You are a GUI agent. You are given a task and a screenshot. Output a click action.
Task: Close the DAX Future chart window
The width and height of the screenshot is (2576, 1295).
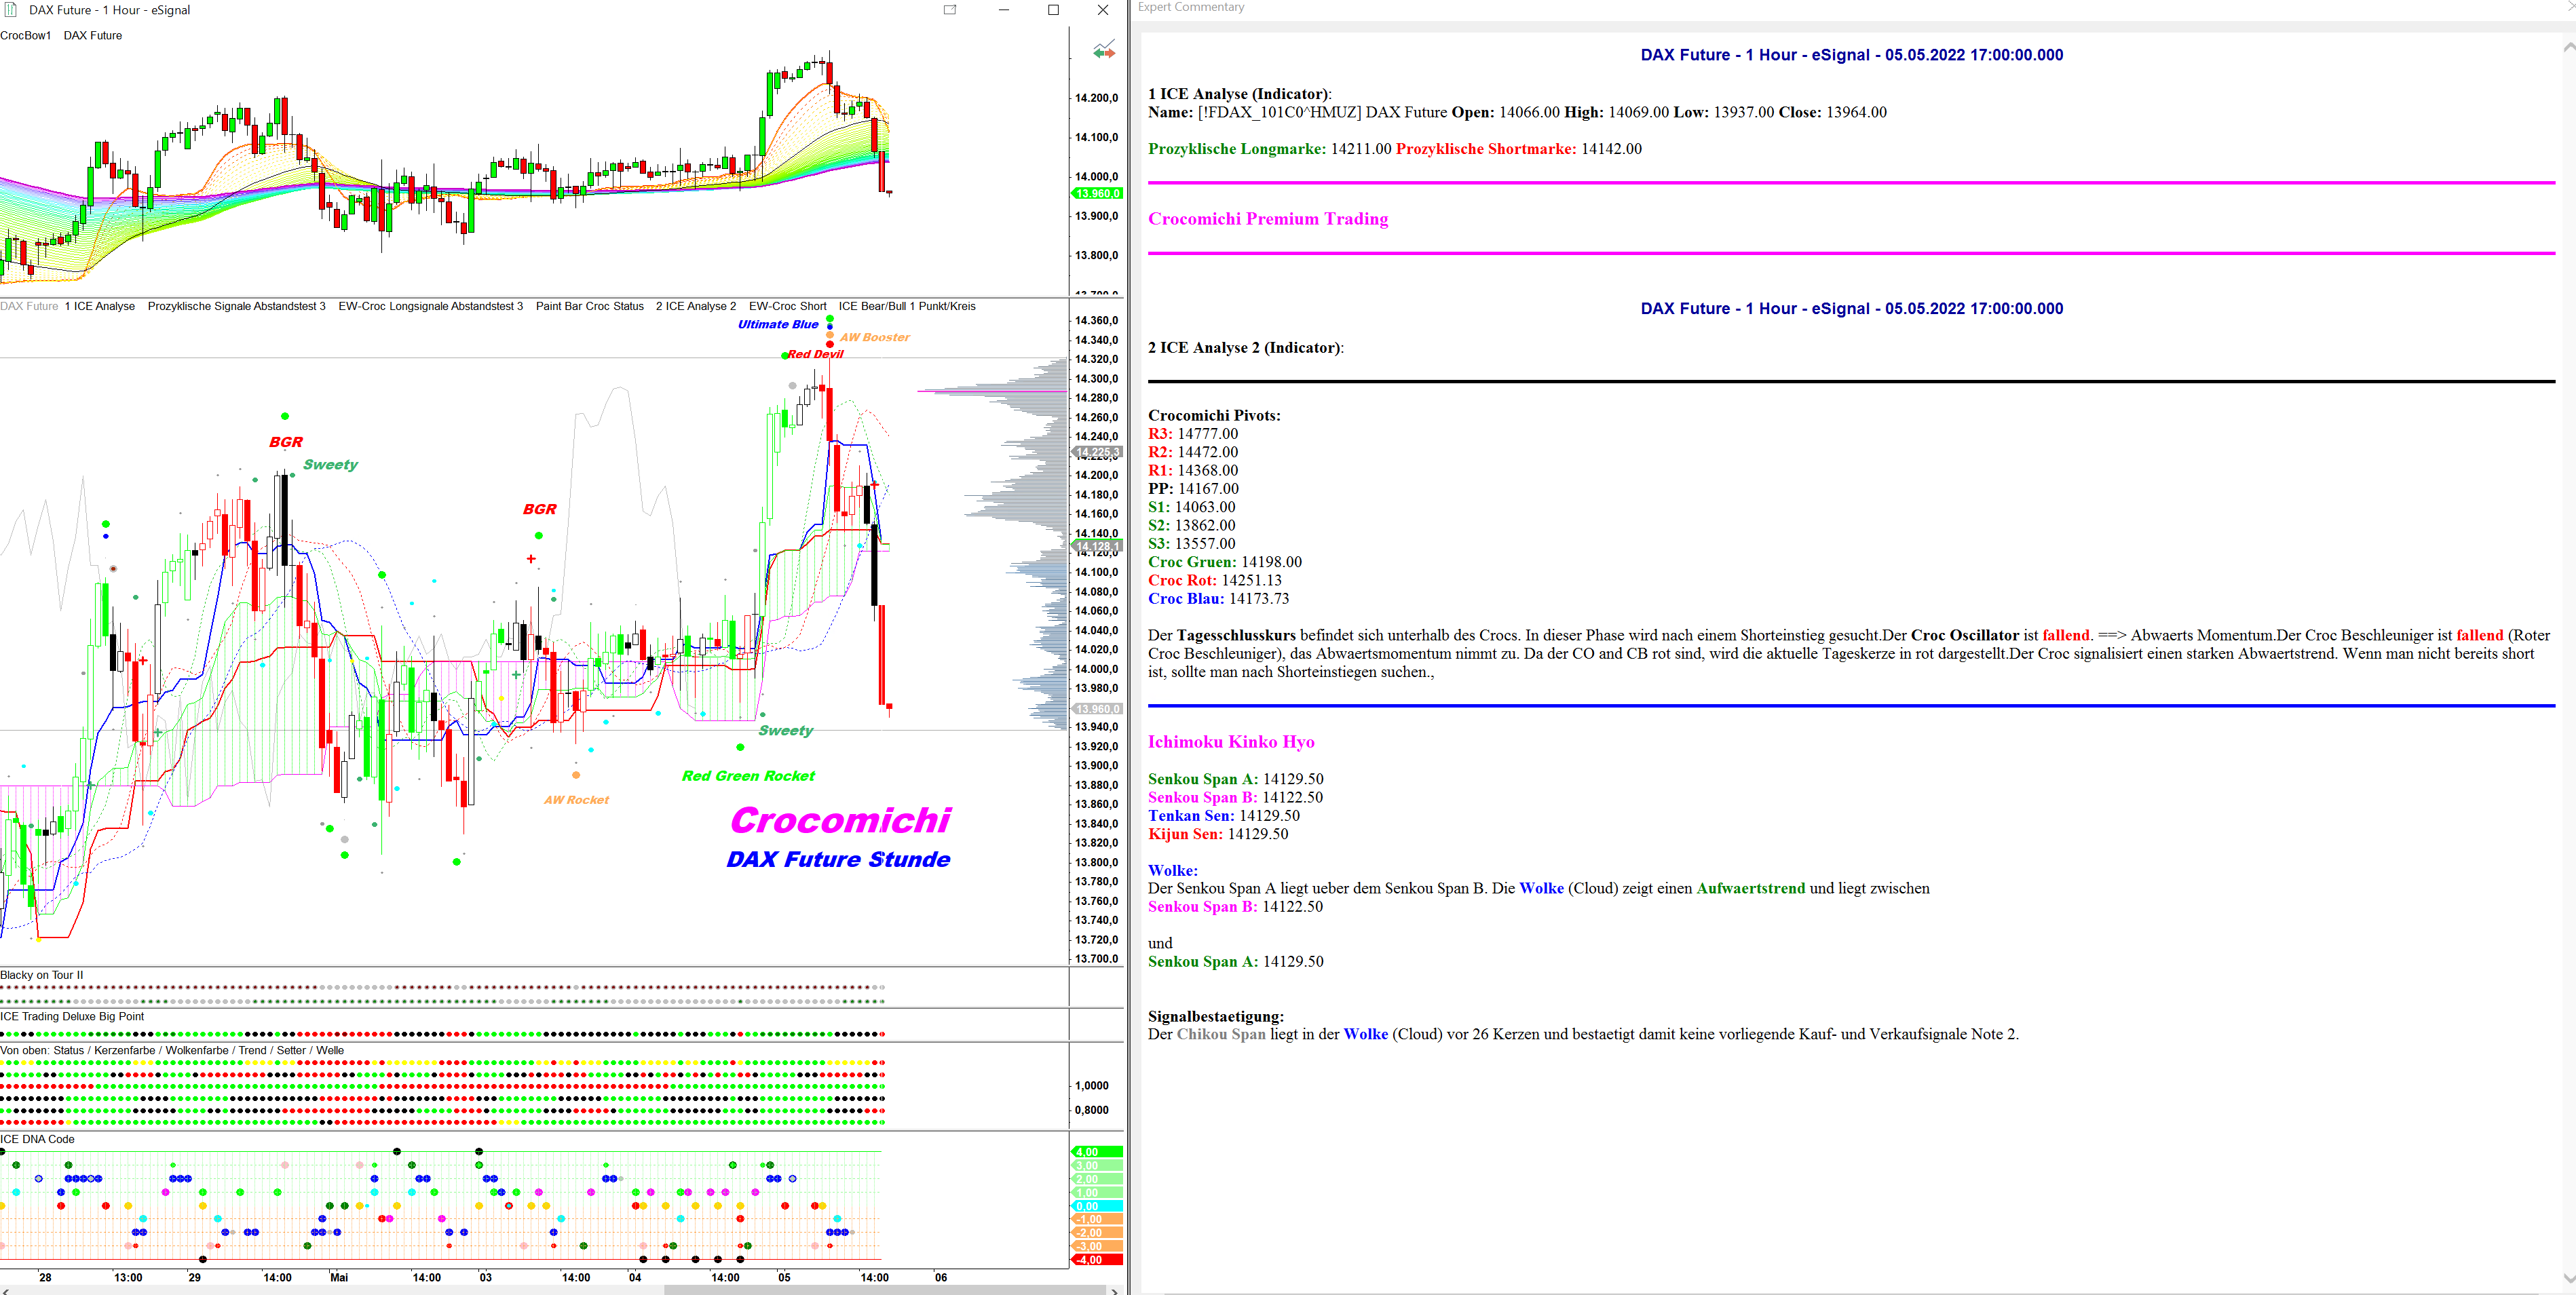tap(1102, 10)
